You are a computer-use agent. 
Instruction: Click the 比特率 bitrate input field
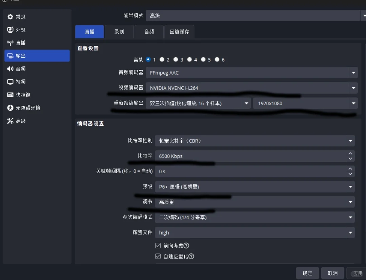pyautogui.click(x=237, y=156)
